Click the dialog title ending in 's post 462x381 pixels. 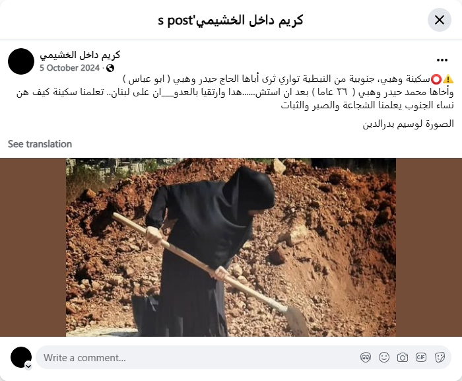tap(231, 20)
